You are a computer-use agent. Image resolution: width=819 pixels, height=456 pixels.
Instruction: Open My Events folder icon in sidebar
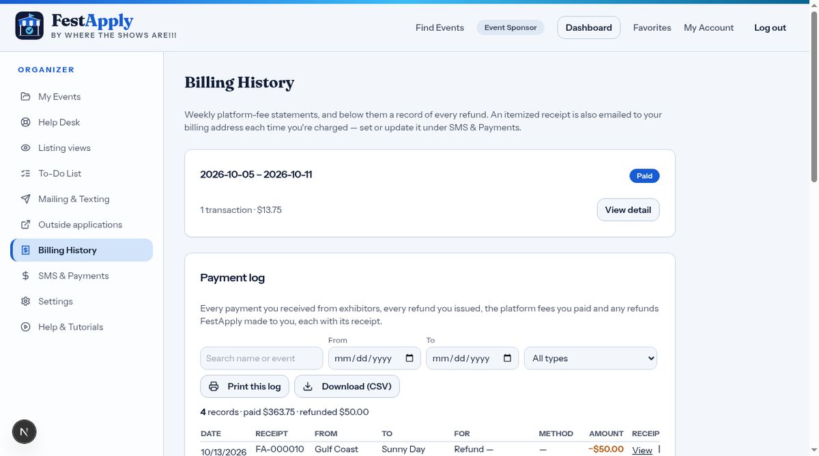coord(25,96)
